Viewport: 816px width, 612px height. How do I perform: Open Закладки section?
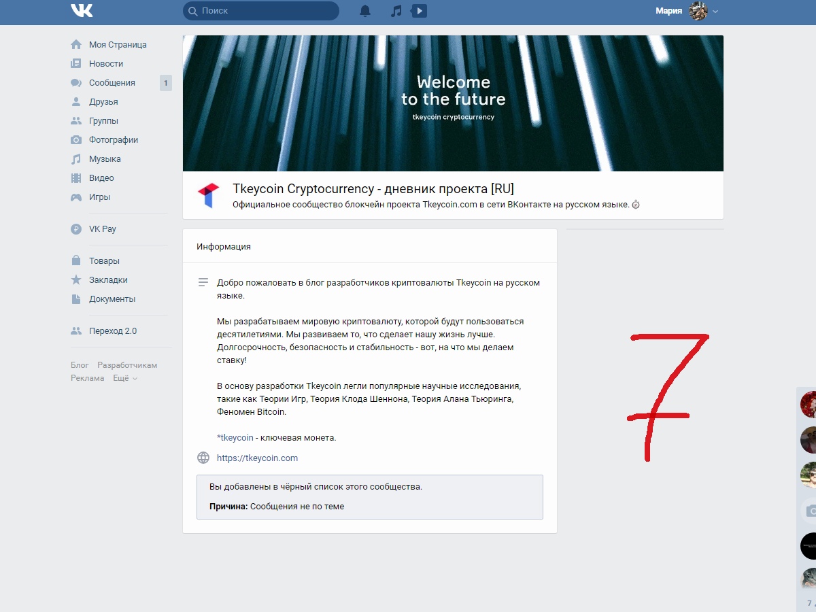tap(108, 279)
